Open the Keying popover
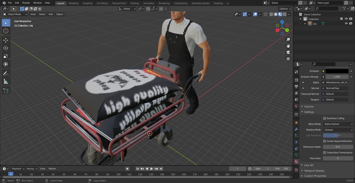 (32, 169)
